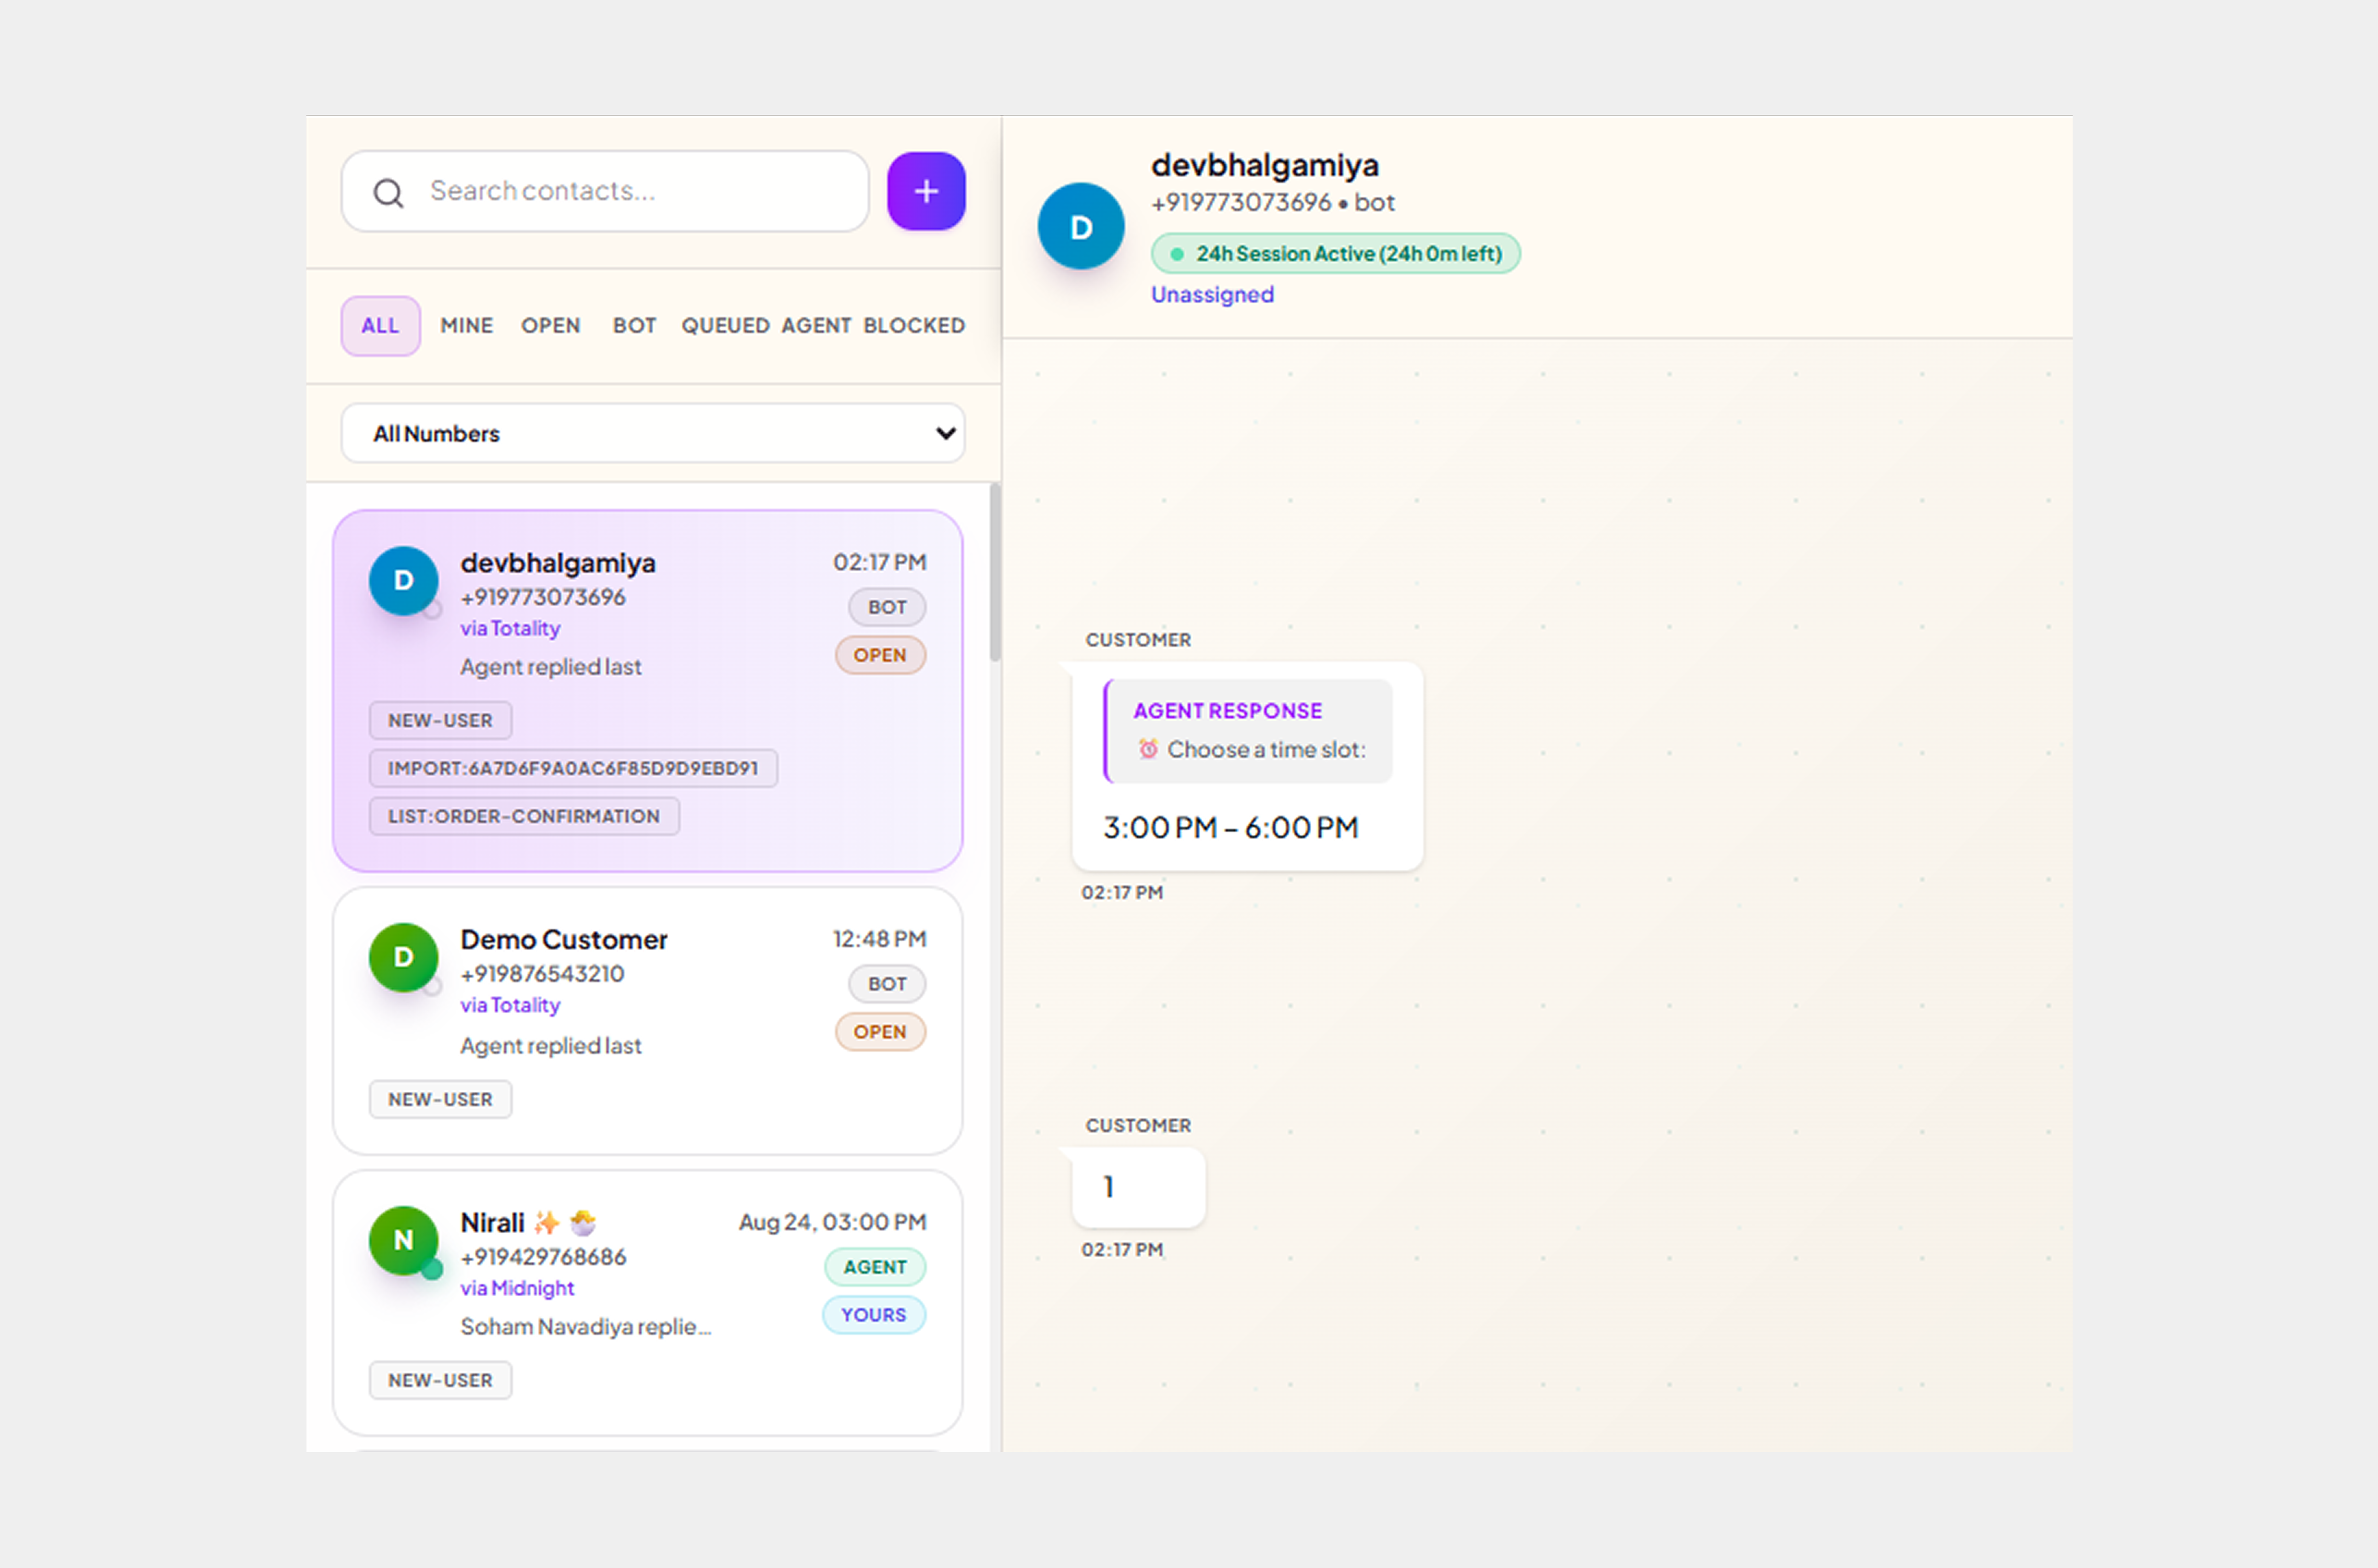Click the contact list vertical scrollbar
Screen dimensions: 2378x1568
tap(994, 572)
